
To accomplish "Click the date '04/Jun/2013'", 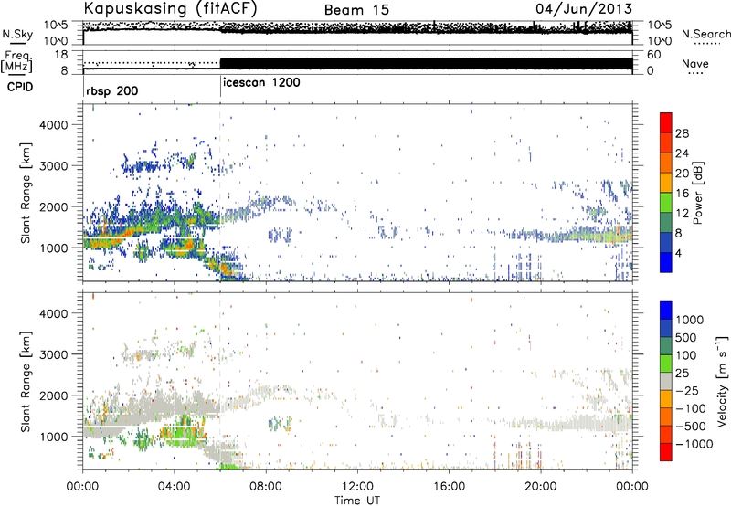I will tap(584, 8).
